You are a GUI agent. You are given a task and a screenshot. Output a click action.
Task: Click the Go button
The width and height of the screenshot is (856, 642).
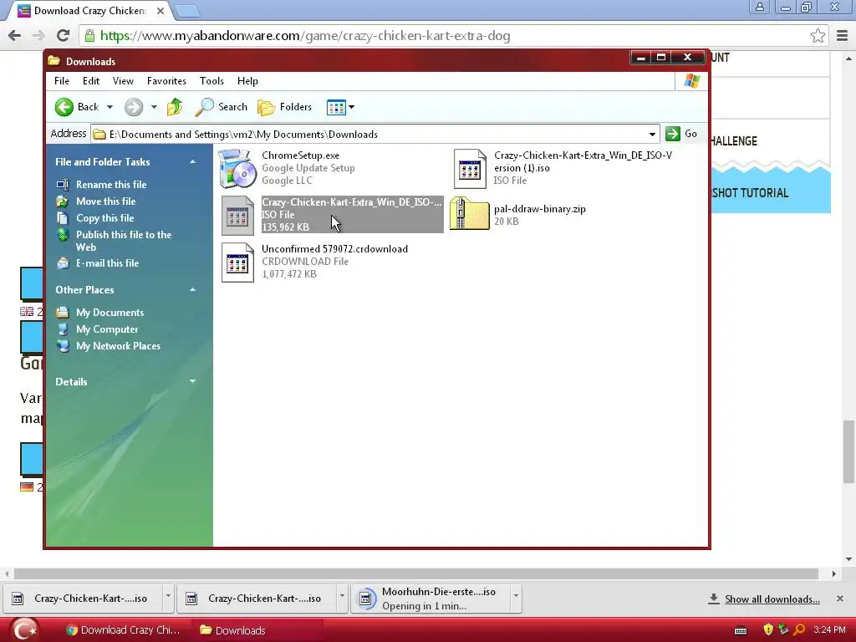point(682,134)
